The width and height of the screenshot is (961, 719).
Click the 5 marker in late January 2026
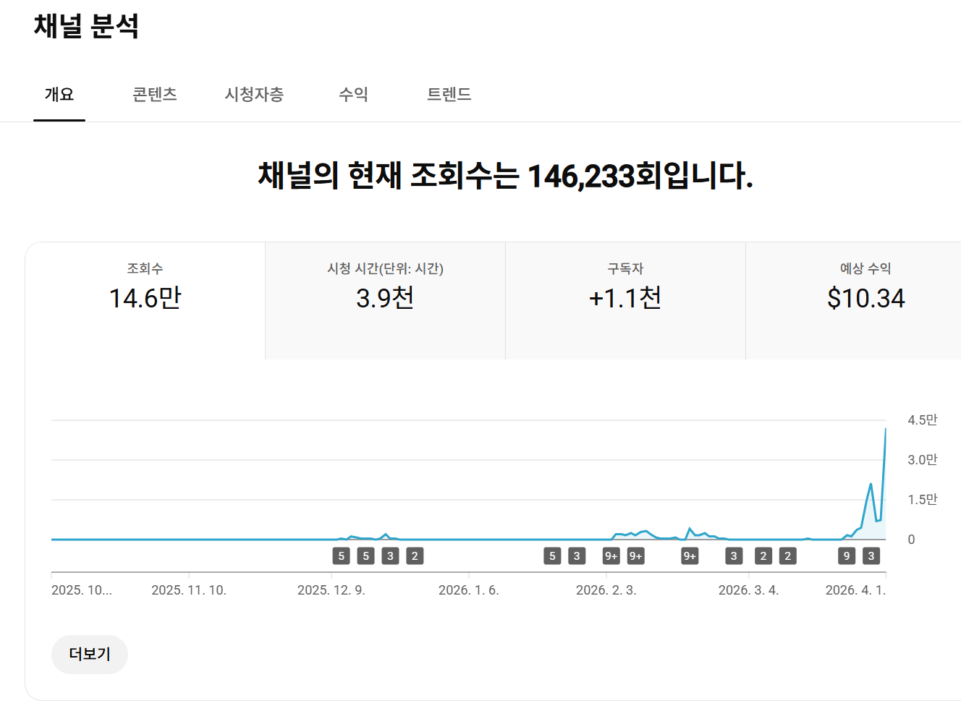552,556
